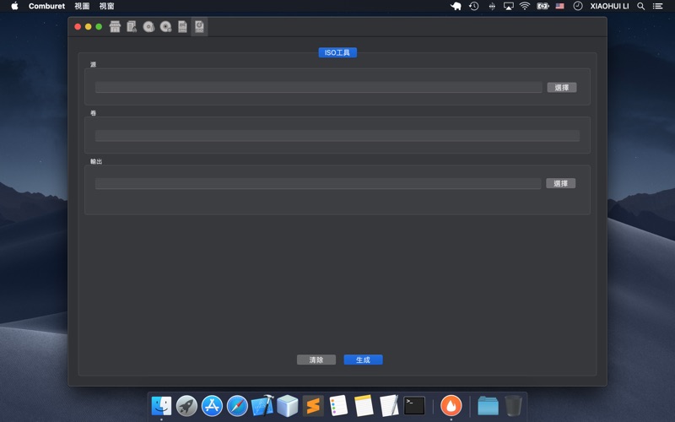The width and height of the screenshot is (675, 422).
Task: Open Terminal icon in Dock
Action: (414, 406)
